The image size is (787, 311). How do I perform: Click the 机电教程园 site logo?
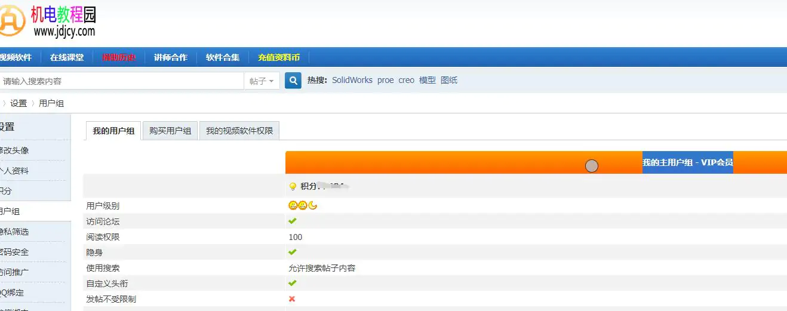tap(48, 21)
